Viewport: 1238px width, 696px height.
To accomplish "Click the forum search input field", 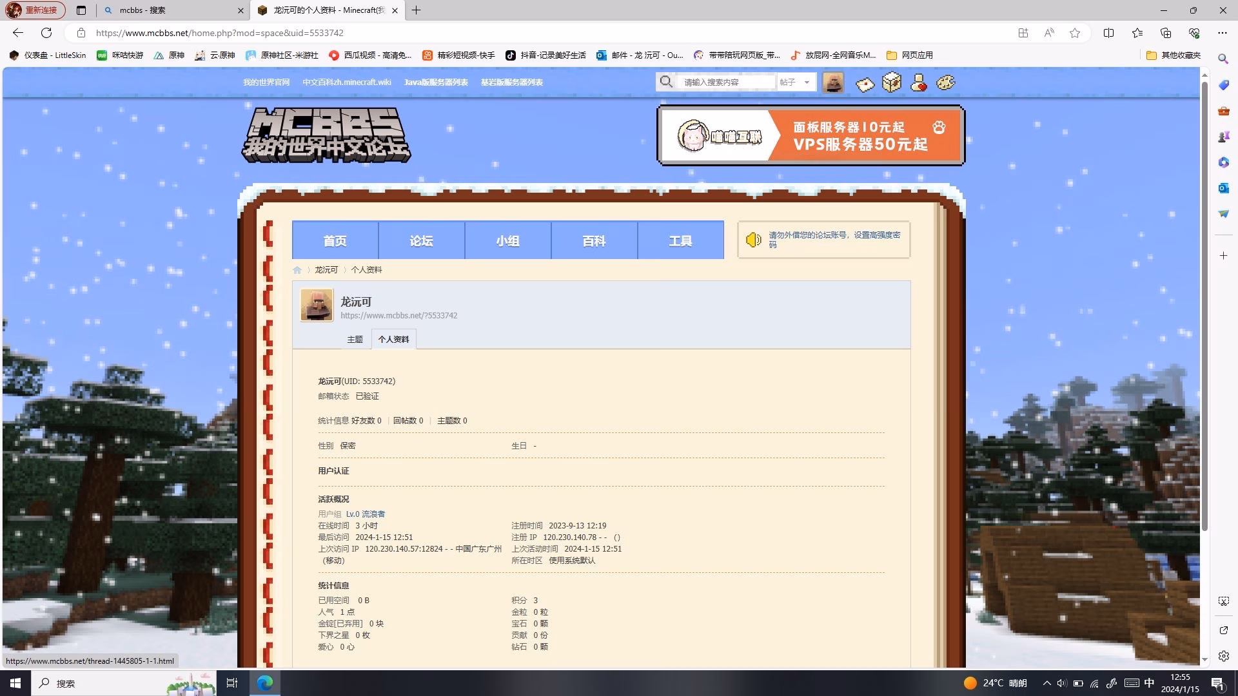I will [x=727, y=82].
